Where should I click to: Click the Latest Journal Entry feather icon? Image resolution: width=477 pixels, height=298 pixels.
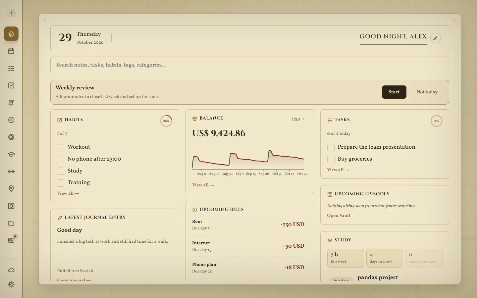(x=60, y=218)
